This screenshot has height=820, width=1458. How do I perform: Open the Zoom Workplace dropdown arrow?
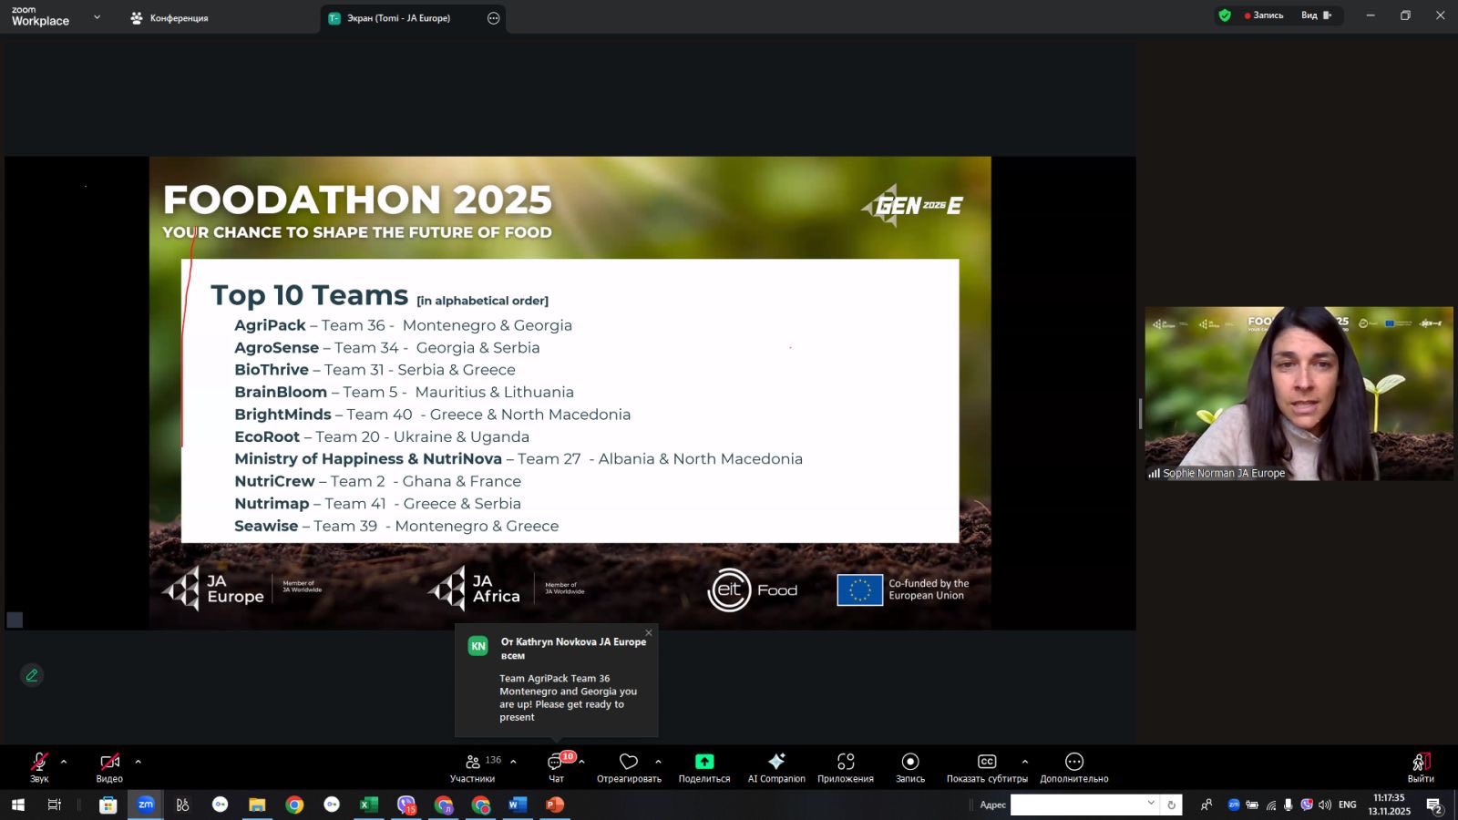[x=97, y=17]
